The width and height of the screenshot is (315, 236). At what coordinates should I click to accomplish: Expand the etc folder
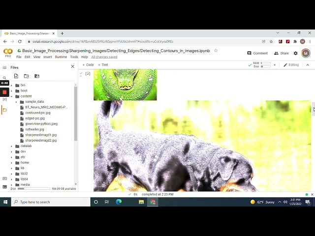[11, 157]
